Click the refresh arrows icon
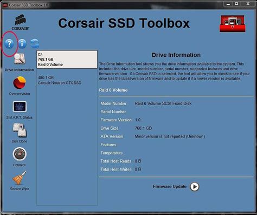 pos(35,43)
